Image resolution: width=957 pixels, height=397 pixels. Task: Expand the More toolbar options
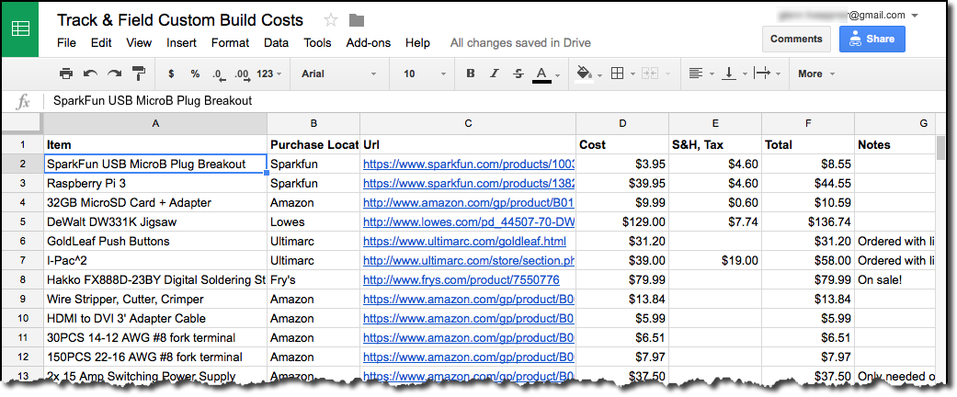click(x=816, y=74)
